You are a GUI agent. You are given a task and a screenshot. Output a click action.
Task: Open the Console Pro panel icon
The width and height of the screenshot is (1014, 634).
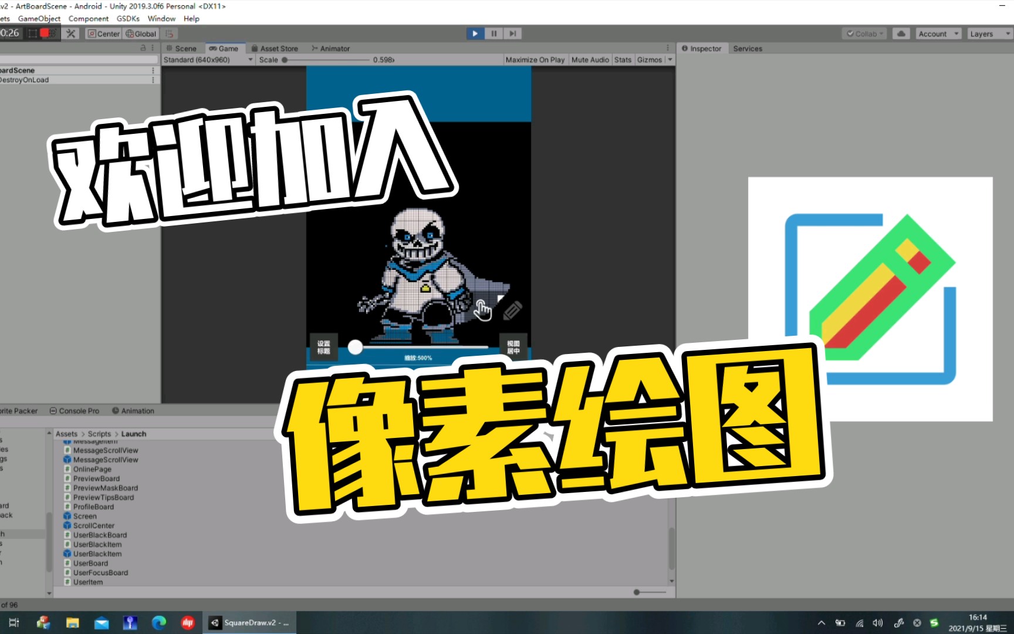(x=54, y=410)
